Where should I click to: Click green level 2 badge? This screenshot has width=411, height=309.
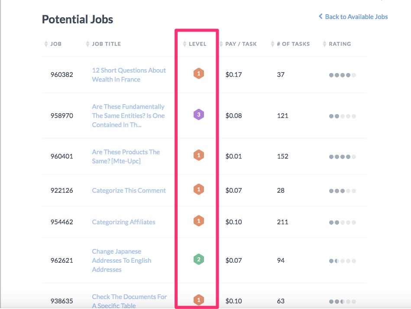[x=199, y=259]
